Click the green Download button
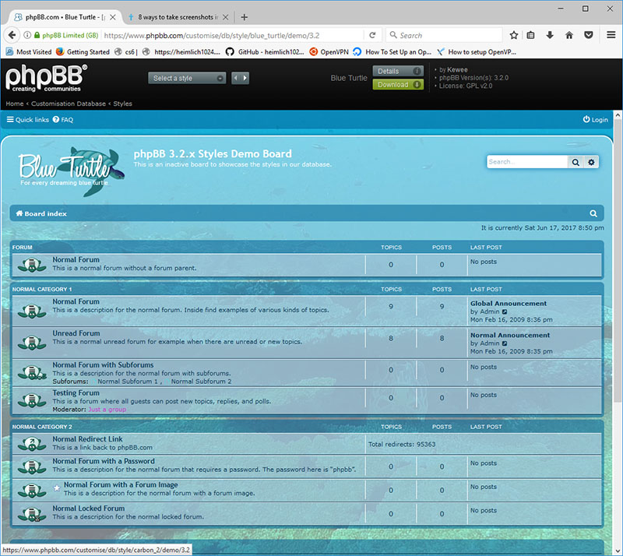623x556 pixels. [398, 85]
